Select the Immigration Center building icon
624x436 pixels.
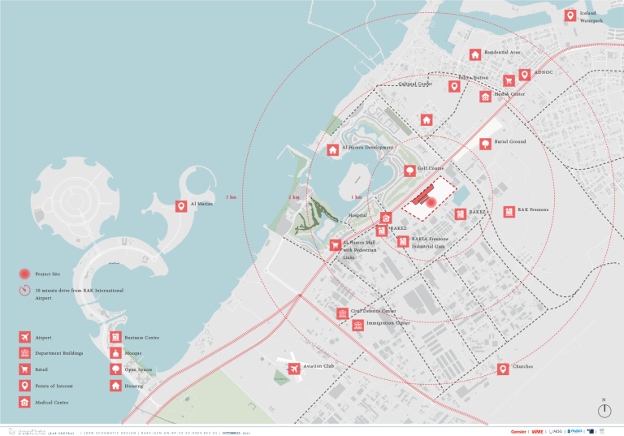(358, 326)
